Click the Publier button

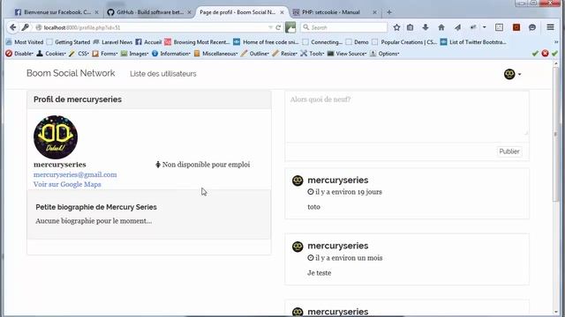click(x=509, y=151)
